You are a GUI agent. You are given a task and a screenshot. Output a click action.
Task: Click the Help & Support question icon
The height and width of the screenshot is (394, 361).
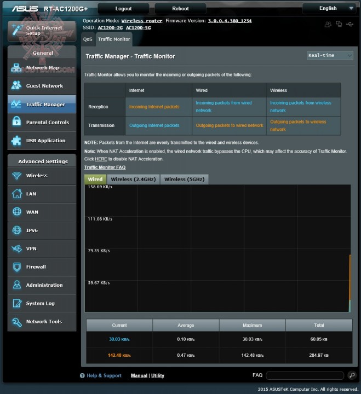pyautogui.click(x=82, y=375)
